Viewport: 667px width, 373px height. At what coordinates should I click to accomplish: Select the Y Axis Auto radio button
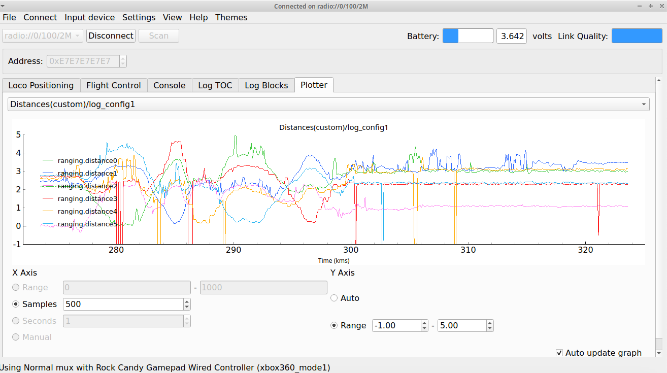pyautogui.click(x=334, y=298)
